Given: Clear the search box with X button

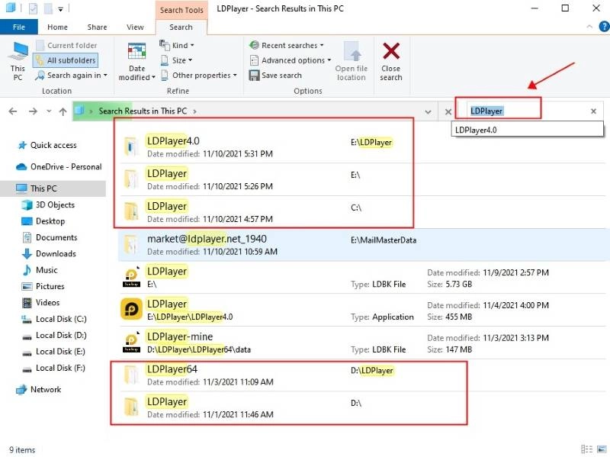Looking at the screenshot, I should [593, 111].
